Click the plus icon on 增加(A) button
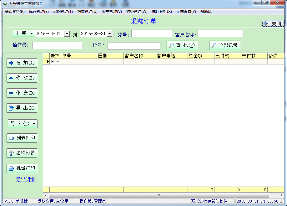The height and width of the screenshot is (206, 287). [12, 63]
